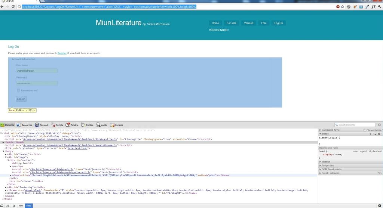
Task: Click the blue square extension icon
Action: 361,7
